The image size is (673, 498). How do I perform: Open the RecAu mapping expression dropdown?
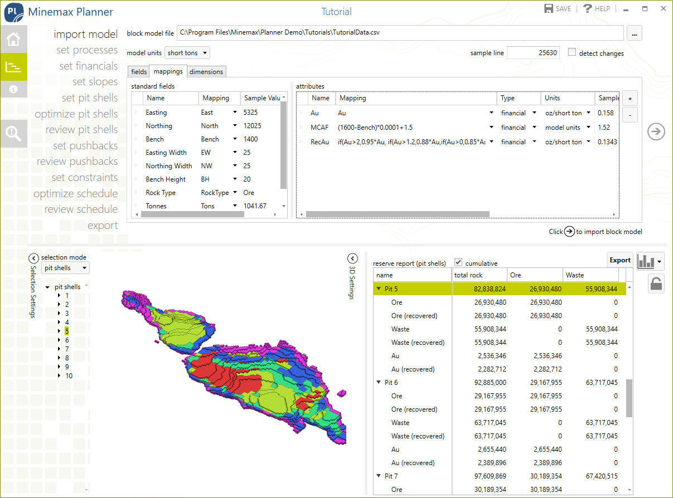491,142
